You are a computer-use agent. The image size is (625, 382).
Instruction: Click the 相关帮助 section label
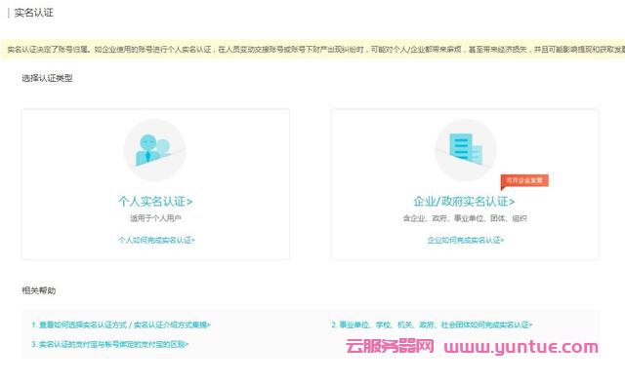click(x=39, y=290)
